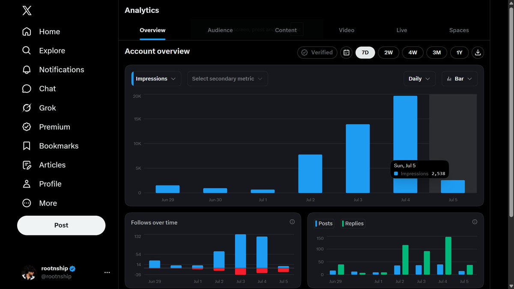Toggle the Posts series legend

point(324,223)
